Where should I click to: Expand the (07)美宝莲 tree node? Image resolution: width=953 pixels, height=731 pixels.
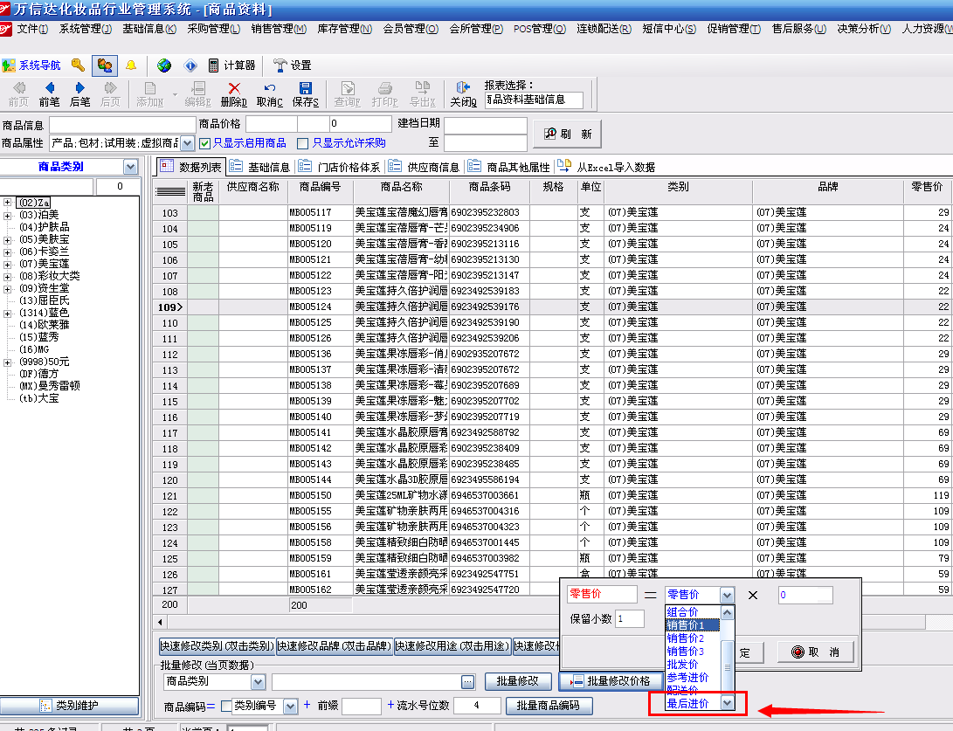pyautogui.click(x=7, y=264)
